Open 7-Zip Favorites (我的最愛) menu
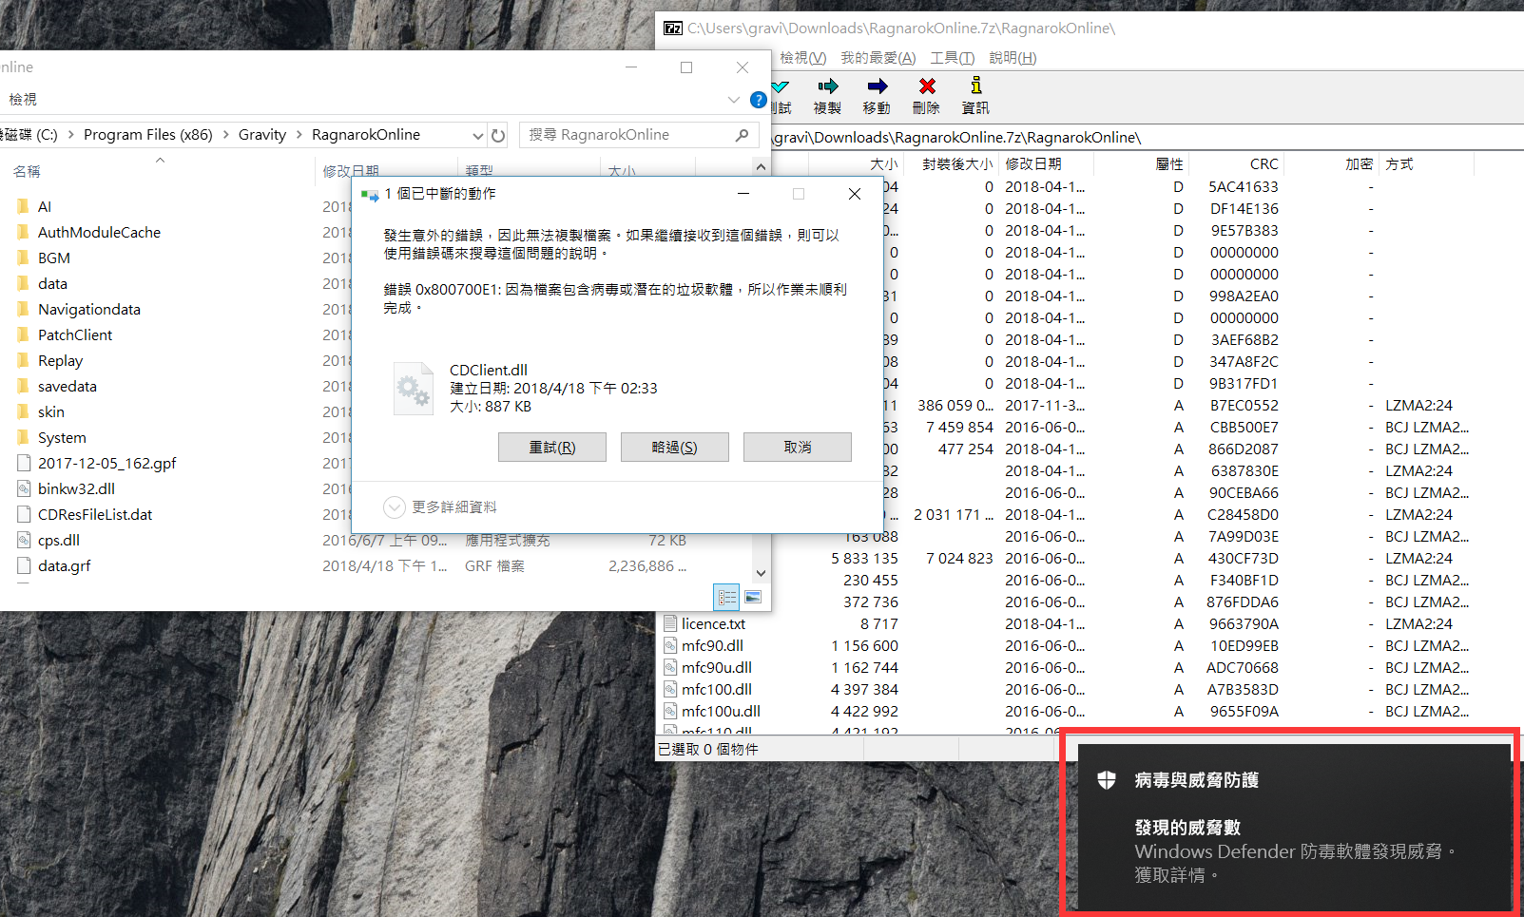1524x917 pixels. [878, 58]
